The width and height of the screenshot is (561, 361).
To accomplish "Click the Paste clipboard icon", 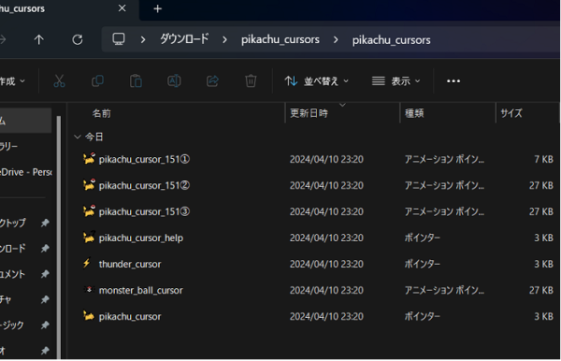I will pos(136,81).
